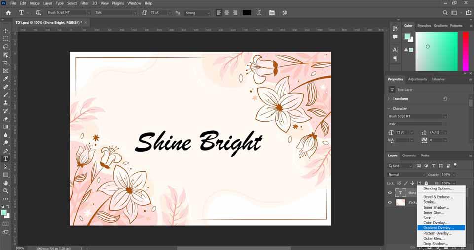Viewport: 474px width, 250px height.
Task: Select the Lasso tool
Action: (x=6, y=47)
